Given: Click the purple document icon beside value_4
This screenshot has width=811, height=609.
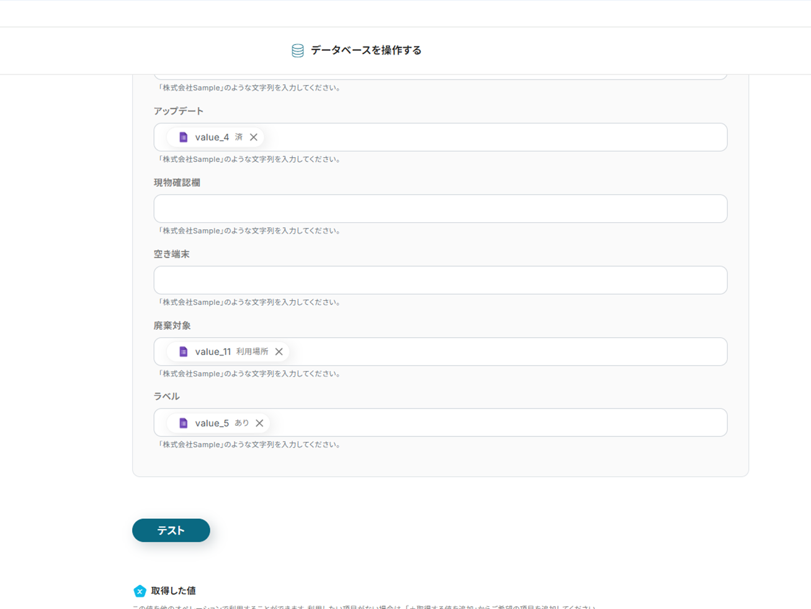Looking at the screenshot, I should pyautogui.click(x=184, y=137).
